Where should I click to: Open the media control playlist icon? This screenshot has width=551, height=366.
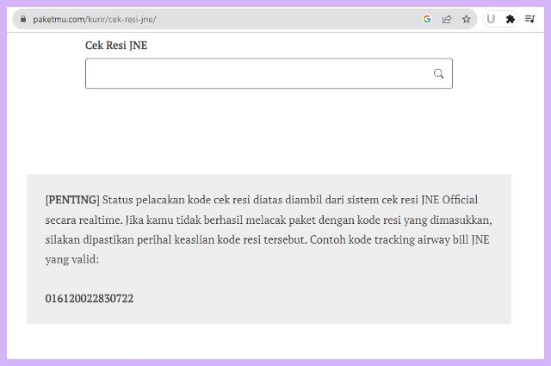(x=530, y=19)
